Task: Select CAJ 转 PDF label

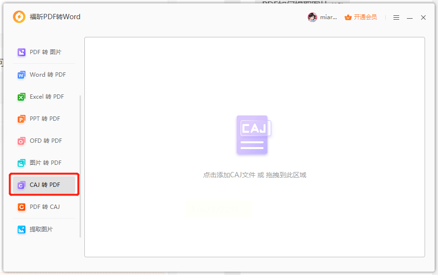Action: click(45, 185)
